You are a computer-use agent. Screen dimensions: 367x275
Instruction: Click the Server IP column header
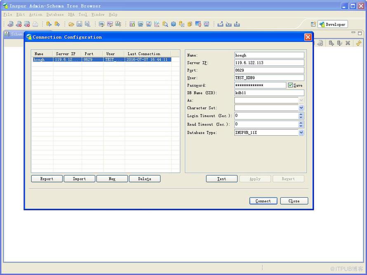(67, 54)
